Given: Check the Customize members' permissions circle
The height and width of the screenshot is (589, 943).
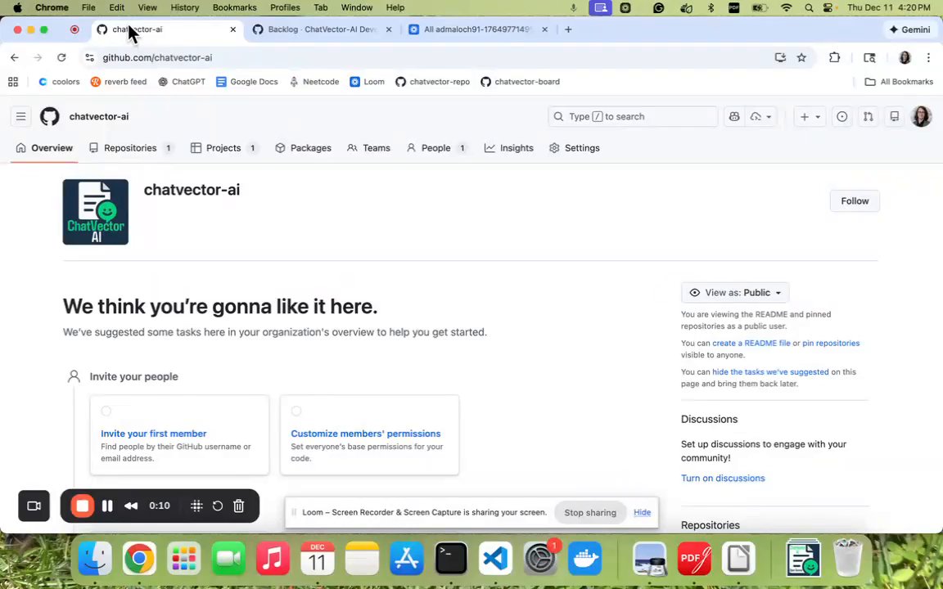Looking at the screenshot, I should [296, 411].
